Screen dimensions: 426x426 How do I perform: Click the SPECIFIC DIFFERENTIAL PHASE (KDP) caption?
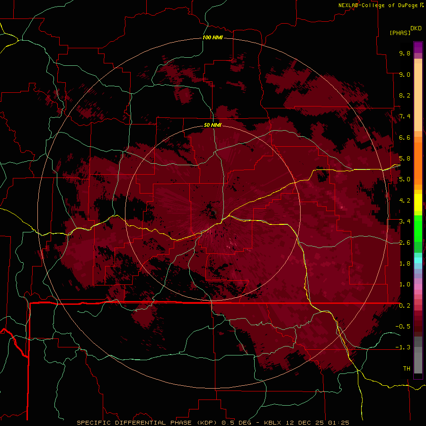[x=148, y=423]
